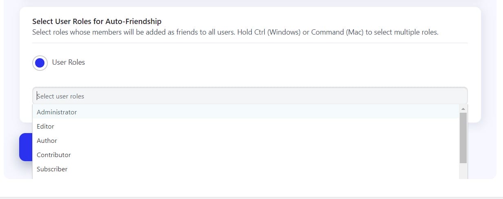
Task: Pick the Editor role option
Action: pos(45,126)
